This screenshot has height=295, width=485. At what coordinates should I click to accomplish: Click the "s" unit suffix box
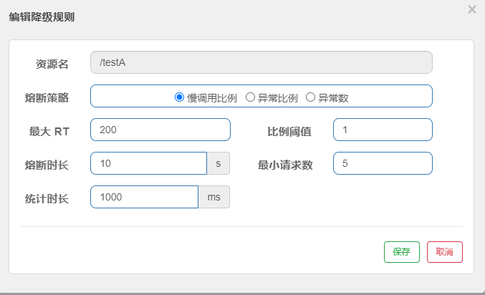click(x=219, y=163)
